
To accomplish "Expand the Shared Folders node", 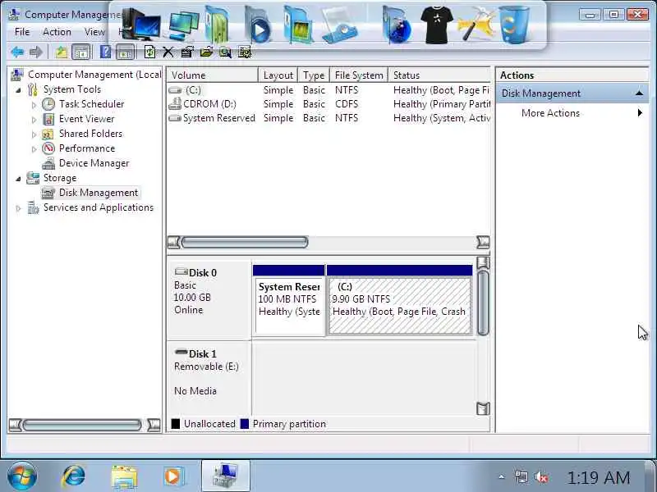I will [x=34, y=134].
